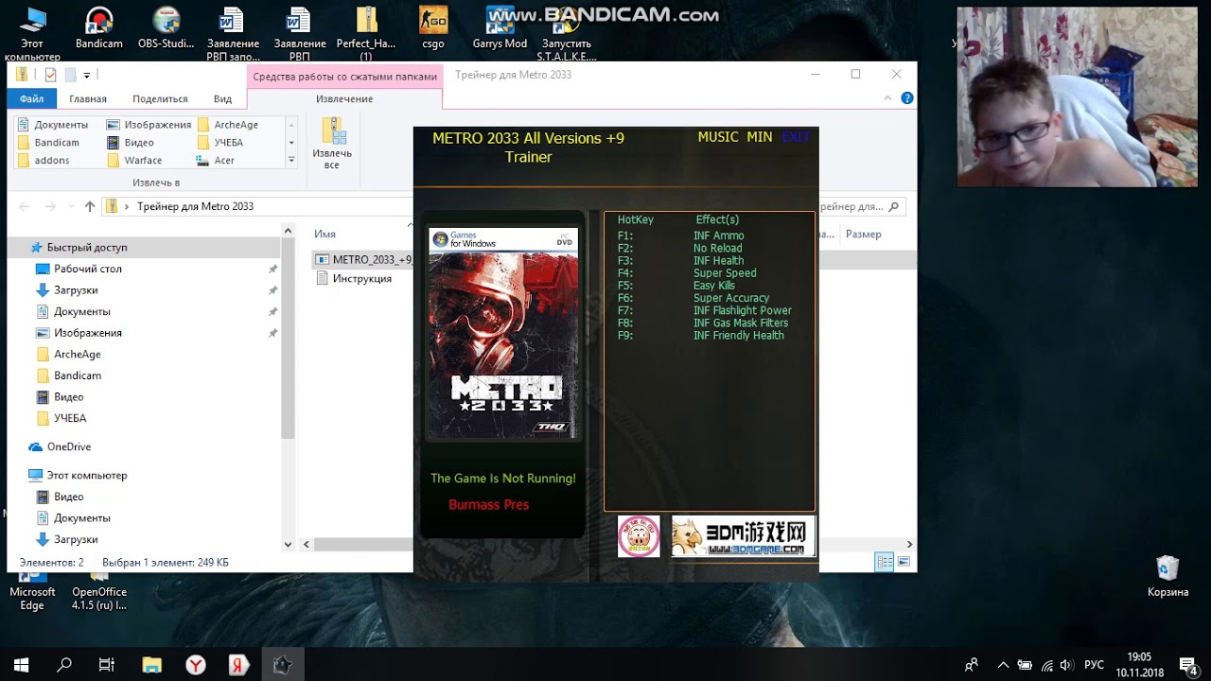Sort by the Размер column header

(x=863, y=234)
